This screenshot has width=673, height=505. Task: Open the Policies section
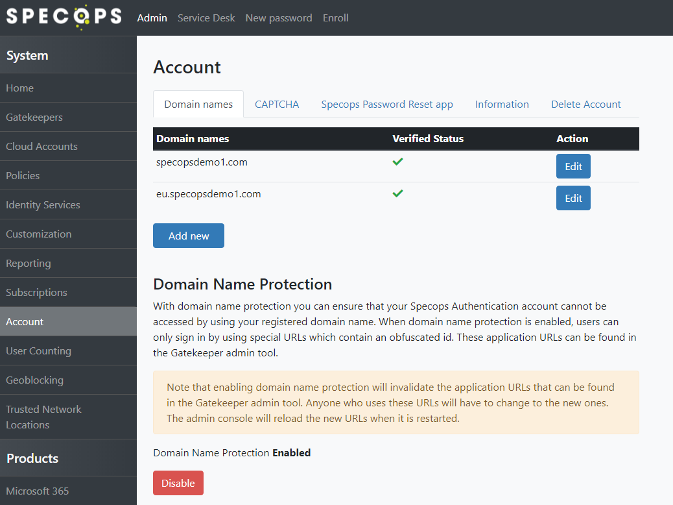pos(68,175)
